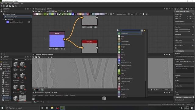
Task: Click fit graph to view icon
Action: (33, 11)
